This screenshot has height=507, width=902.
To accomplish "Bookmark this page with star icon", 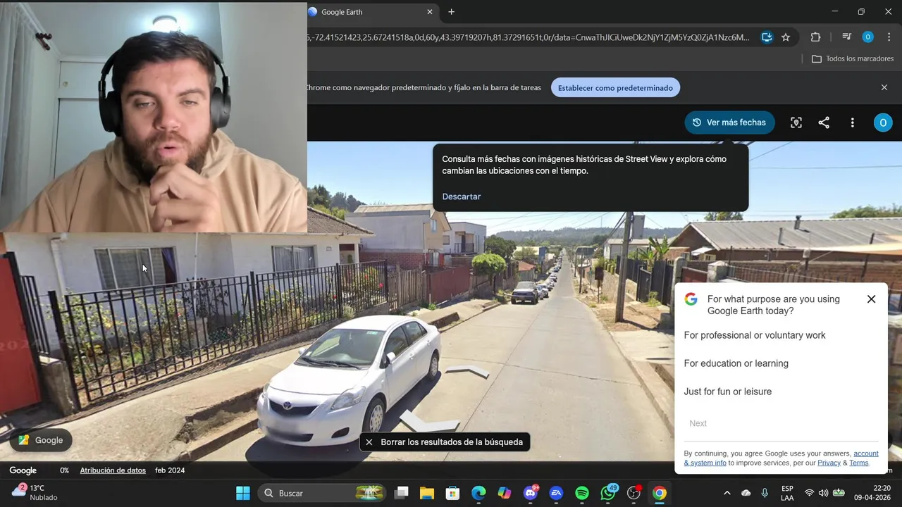I will pyautogui.click(x=786, y=37).
